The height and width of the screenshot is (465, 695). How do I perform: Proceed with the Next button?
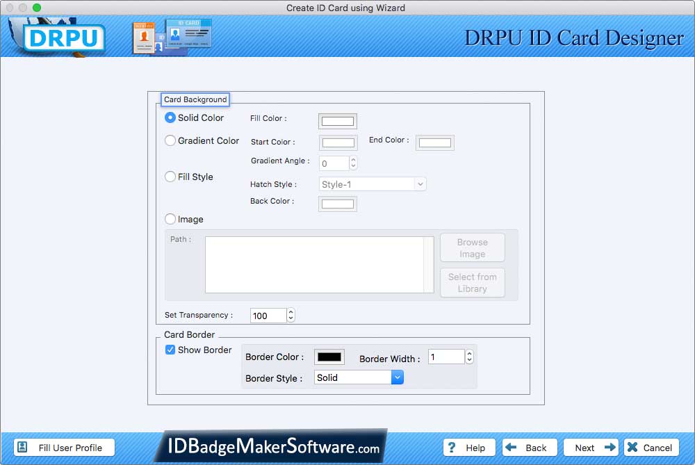591,447
